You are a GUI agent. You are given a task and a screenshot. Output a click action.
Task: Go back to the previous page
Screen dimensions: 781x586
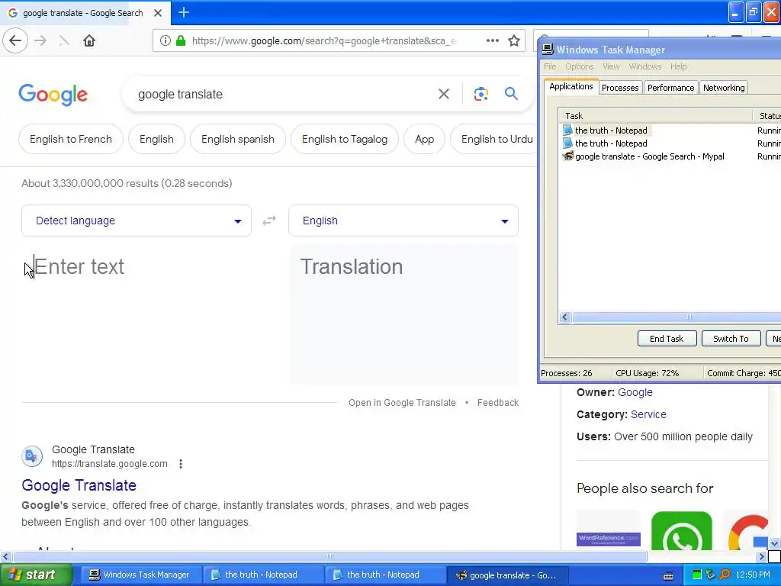point(15,41)
